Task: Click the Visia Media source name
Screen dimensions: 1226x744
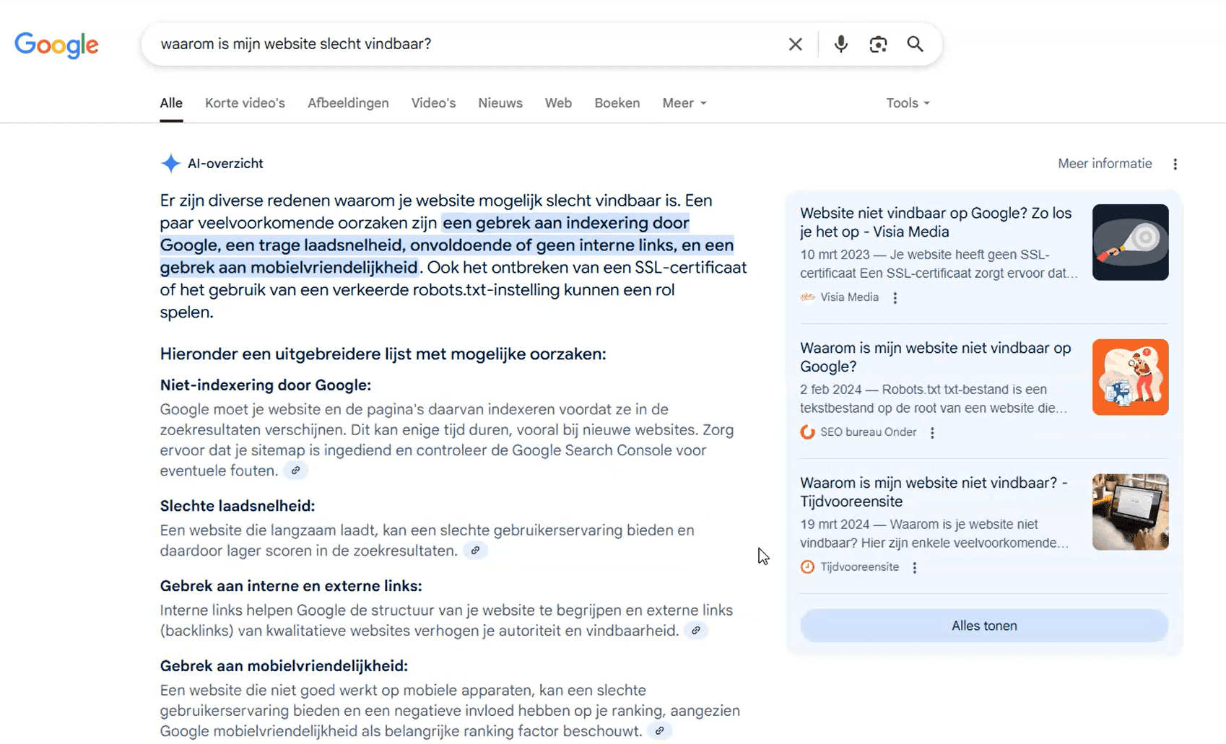Action: point(849,297)
